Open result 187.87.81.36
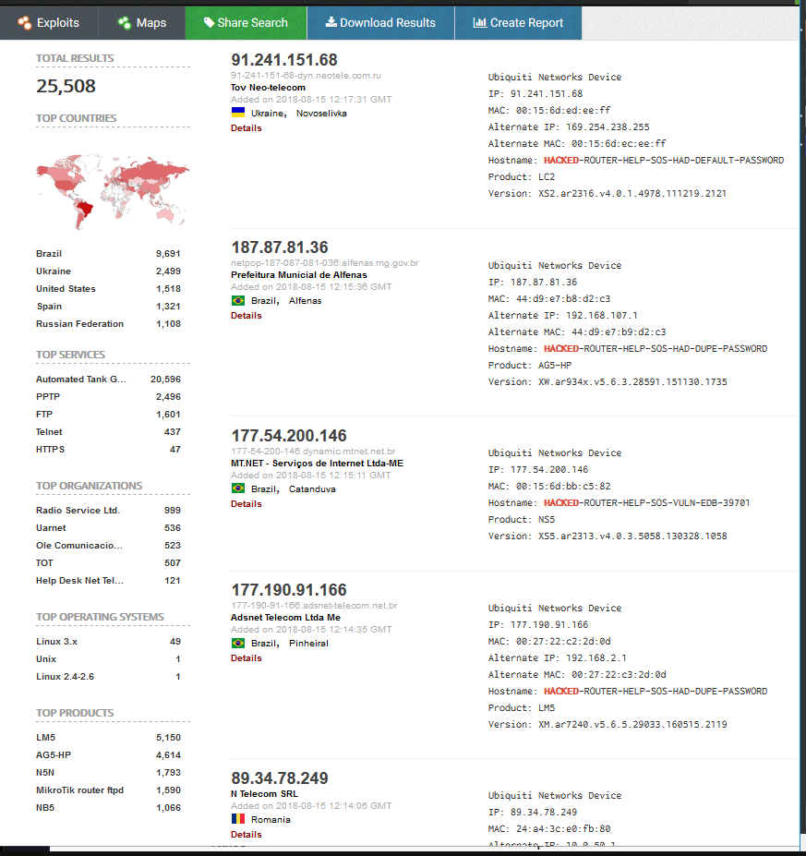The image size is (806, 856). [280, 247]
